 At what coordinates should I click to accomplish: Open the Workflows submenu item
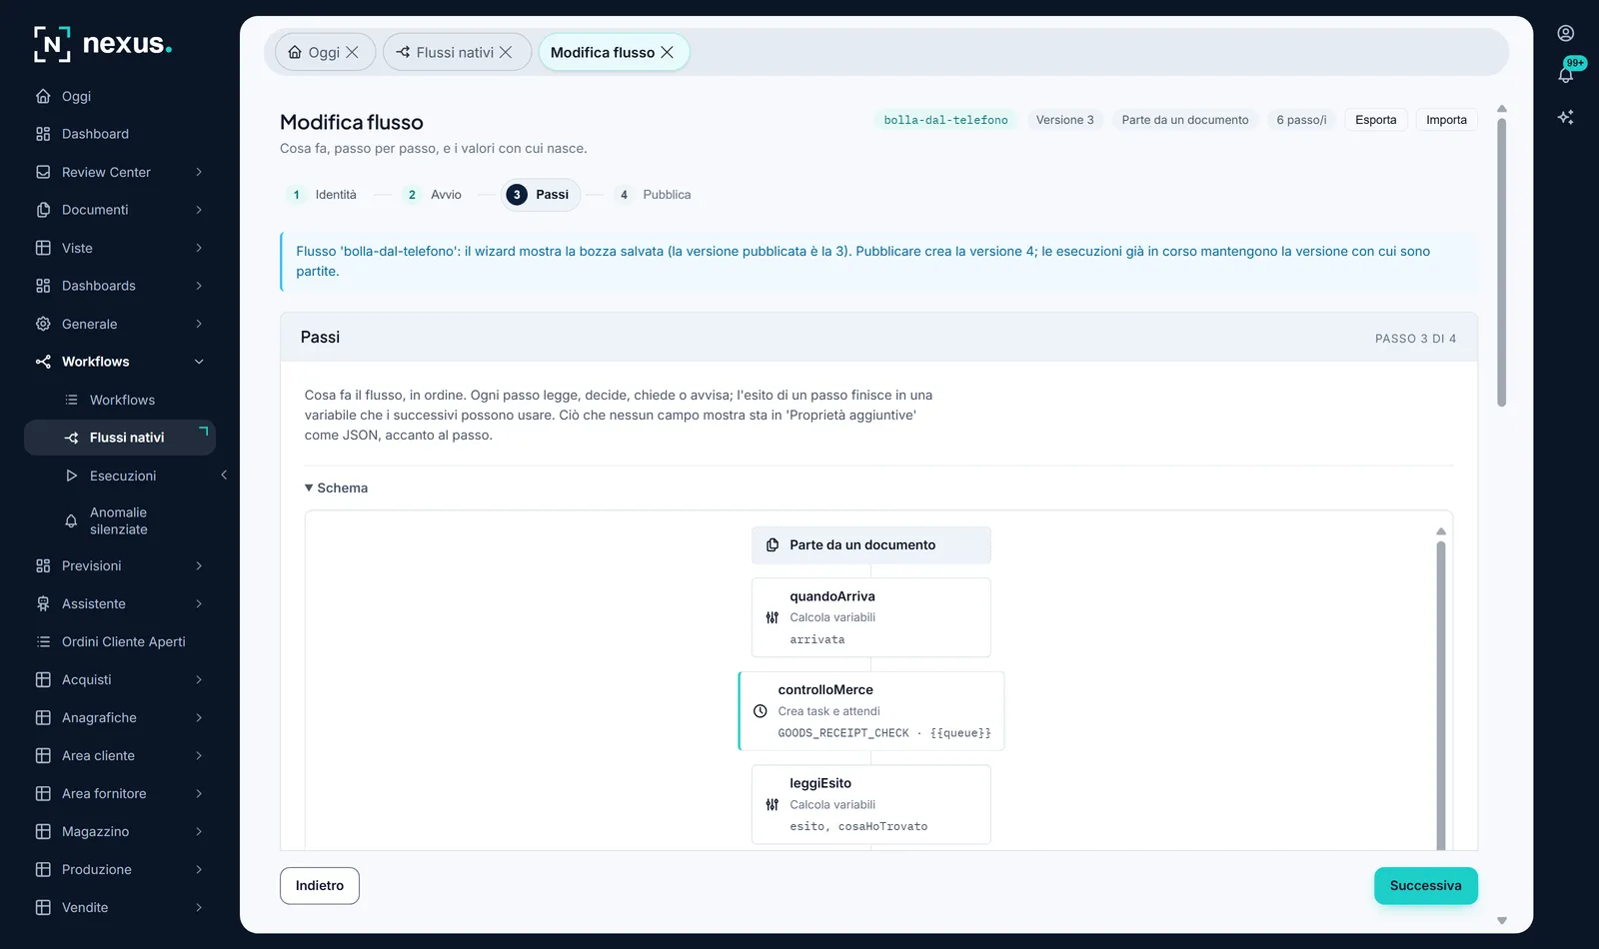click(x=120, y=400)
